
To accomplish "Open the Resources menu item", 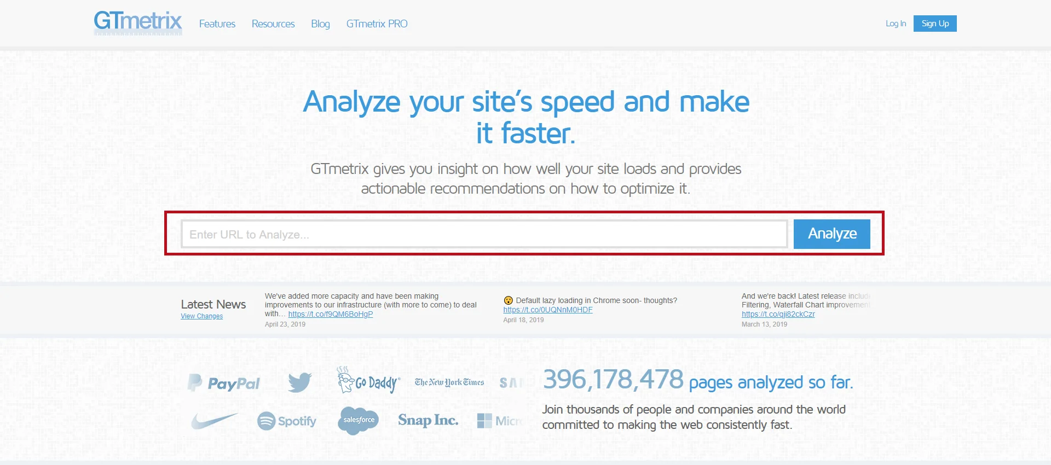I will [x=273, y=24].
